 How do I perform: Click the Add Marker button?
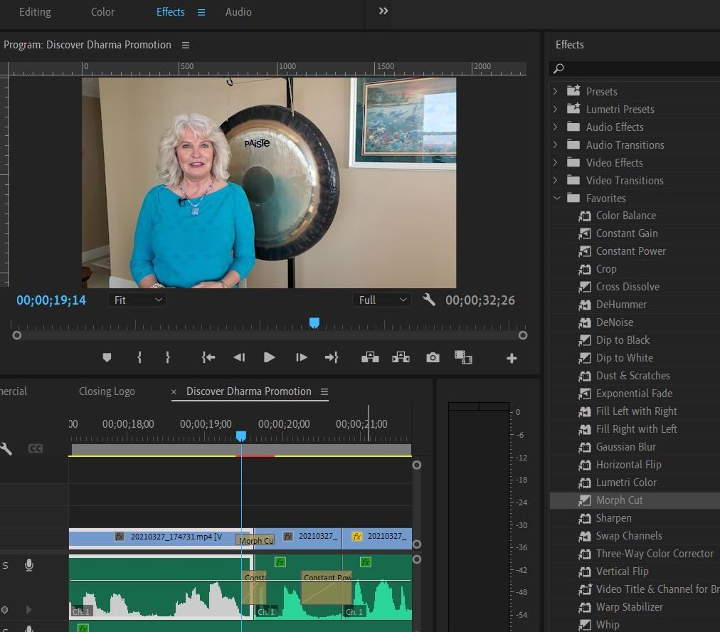point(107,357)
